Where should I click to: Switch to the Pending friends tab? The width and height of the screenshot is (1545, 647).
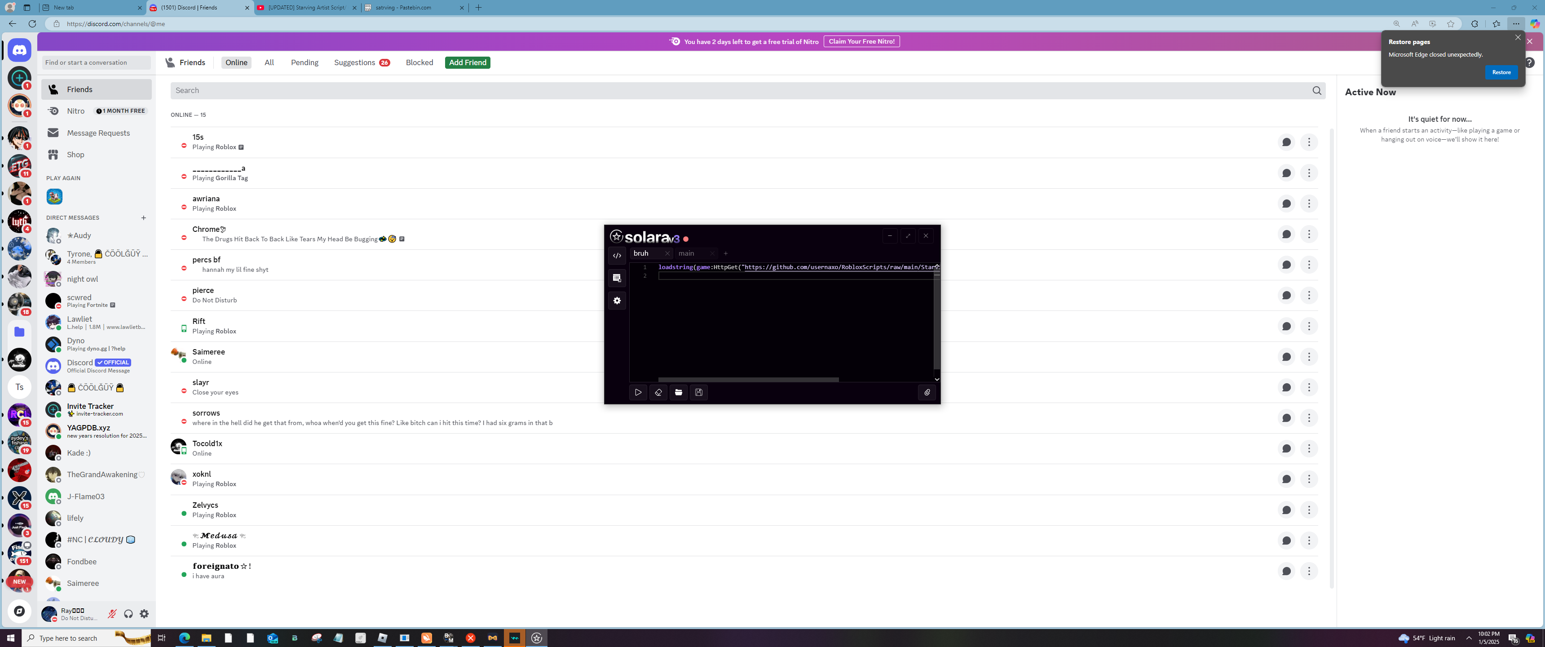tap(304, 62)
